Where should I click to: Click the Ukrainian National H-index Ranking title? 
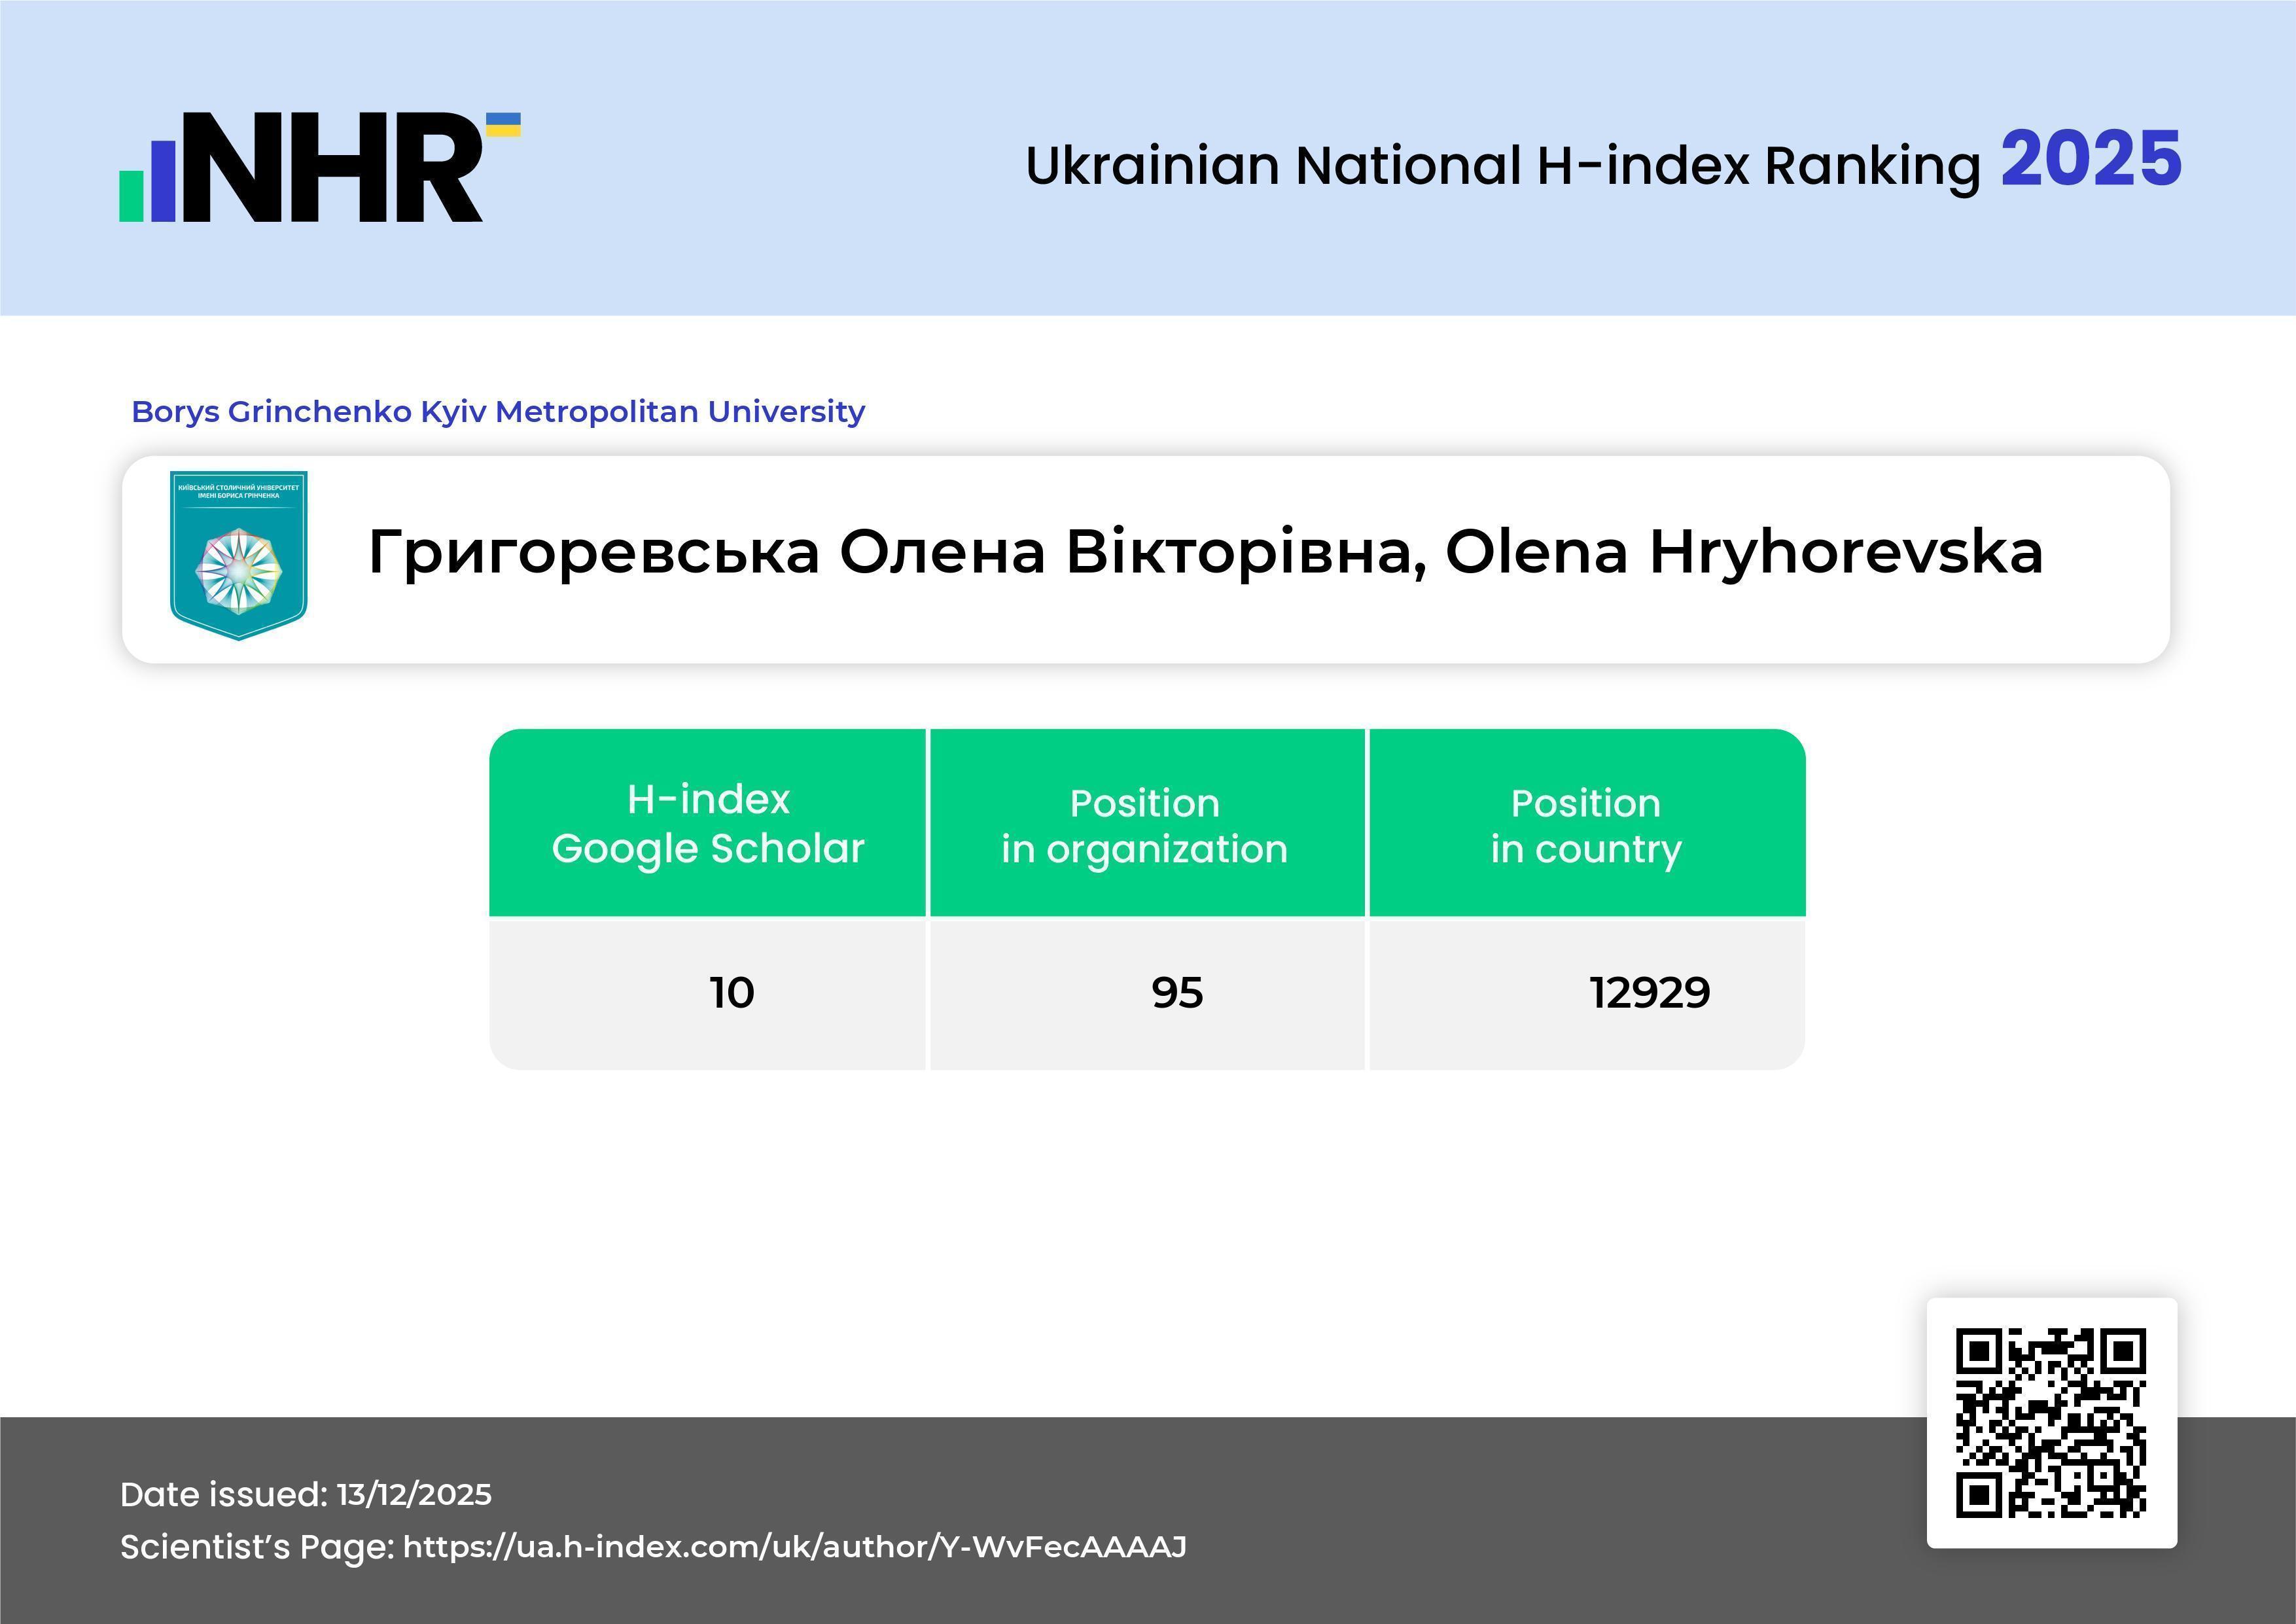coord(1502,166)
